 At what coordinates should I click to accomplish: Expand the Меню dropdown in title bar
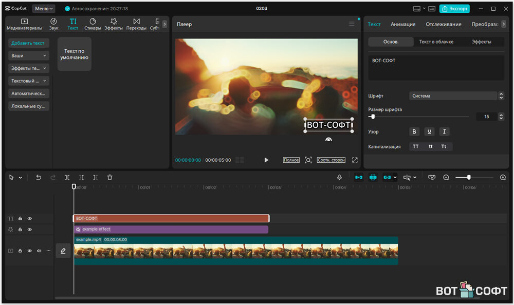[44, 9]
